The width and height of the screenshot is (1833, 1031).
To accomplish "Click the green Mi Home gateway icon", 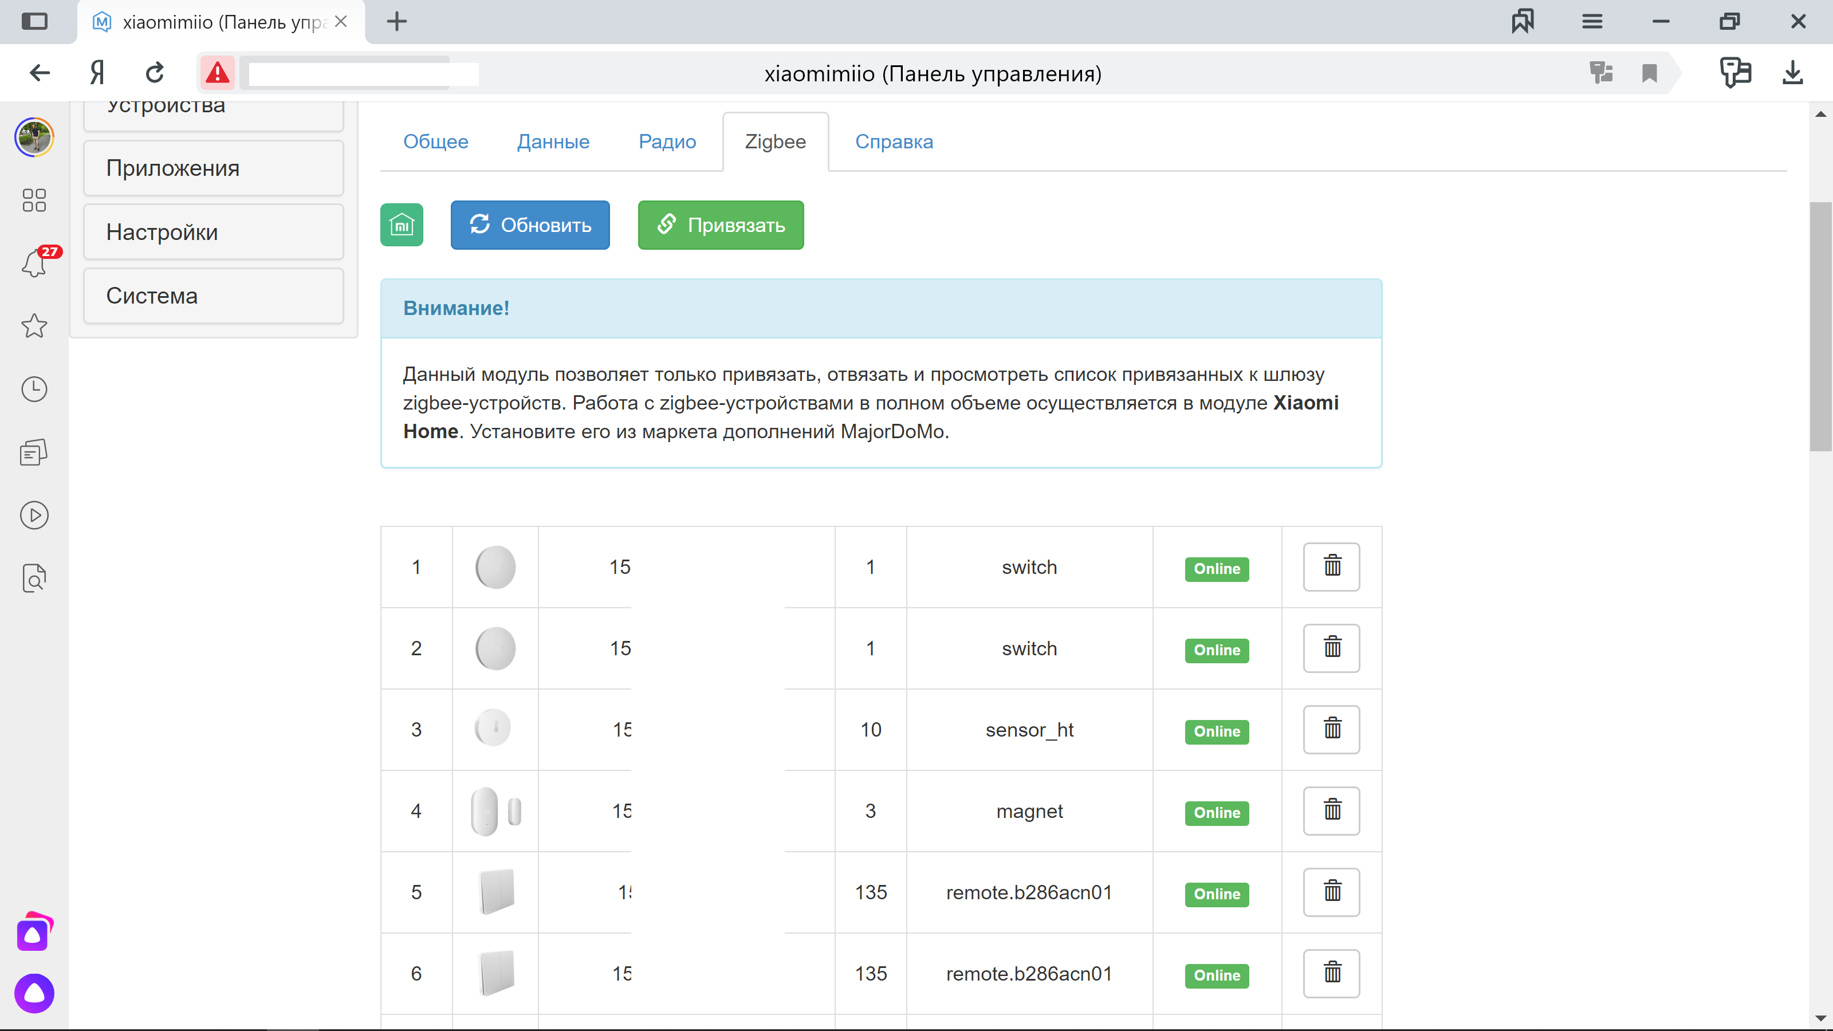I will (x=402, y=225).
